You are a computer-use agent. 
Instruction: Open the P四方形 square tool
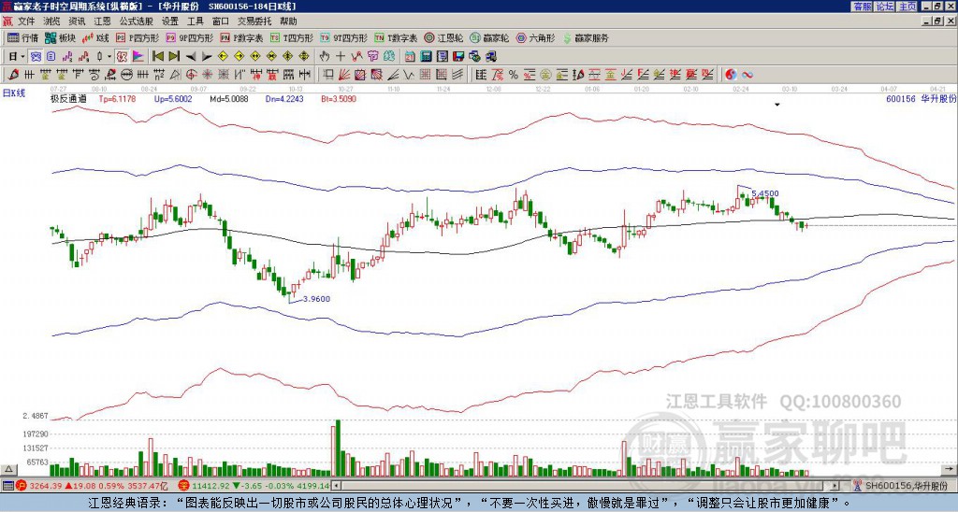[x=138, y=37]
